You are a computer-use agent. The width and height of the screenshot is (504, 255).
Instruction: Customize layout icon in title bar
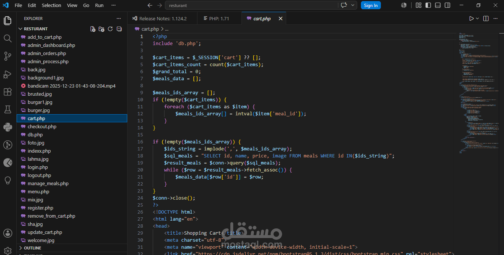coord(419,5)
